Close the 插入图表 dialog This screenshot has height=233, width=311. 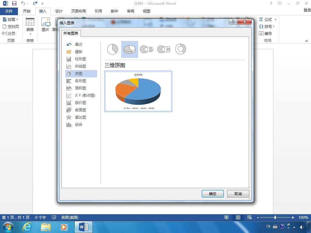(244, 22)
